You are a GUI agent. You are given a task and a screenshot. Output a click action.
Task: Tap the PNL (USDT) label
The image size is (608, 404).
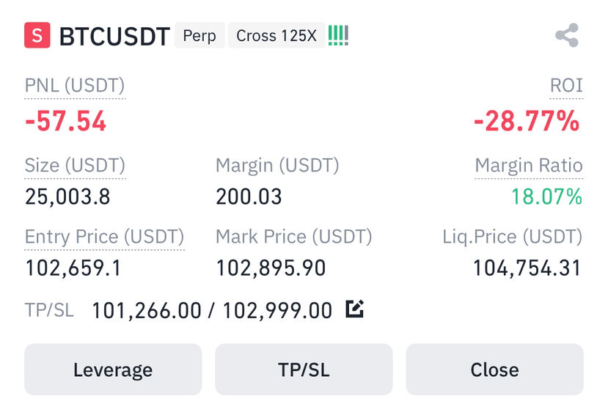point(75,85)
